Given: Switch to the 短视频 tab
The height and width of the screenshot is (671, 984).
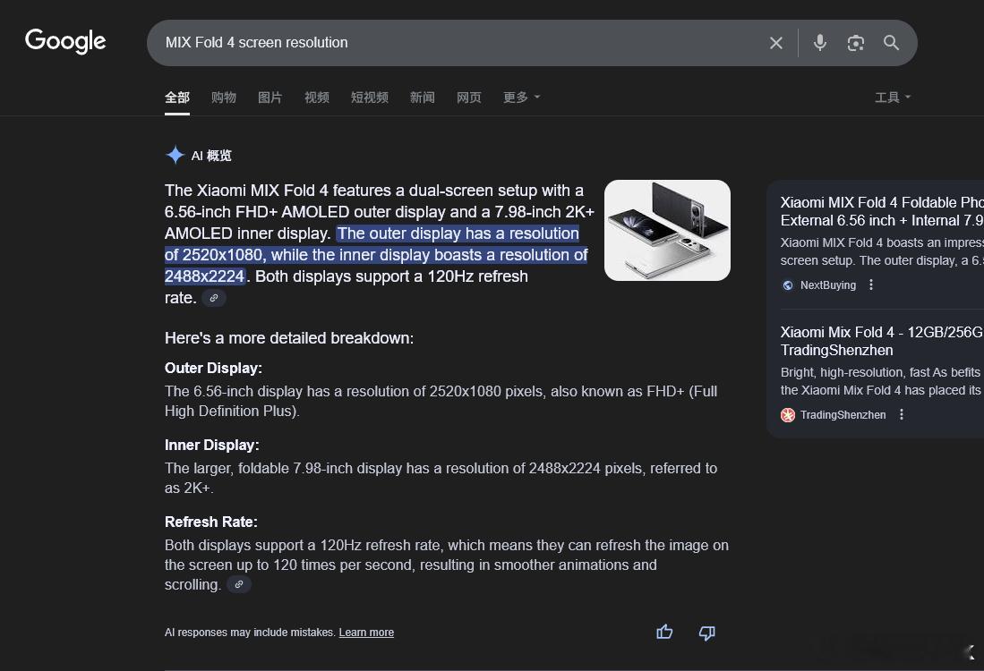Looking at the screenshot, I should tap(370, 98).
